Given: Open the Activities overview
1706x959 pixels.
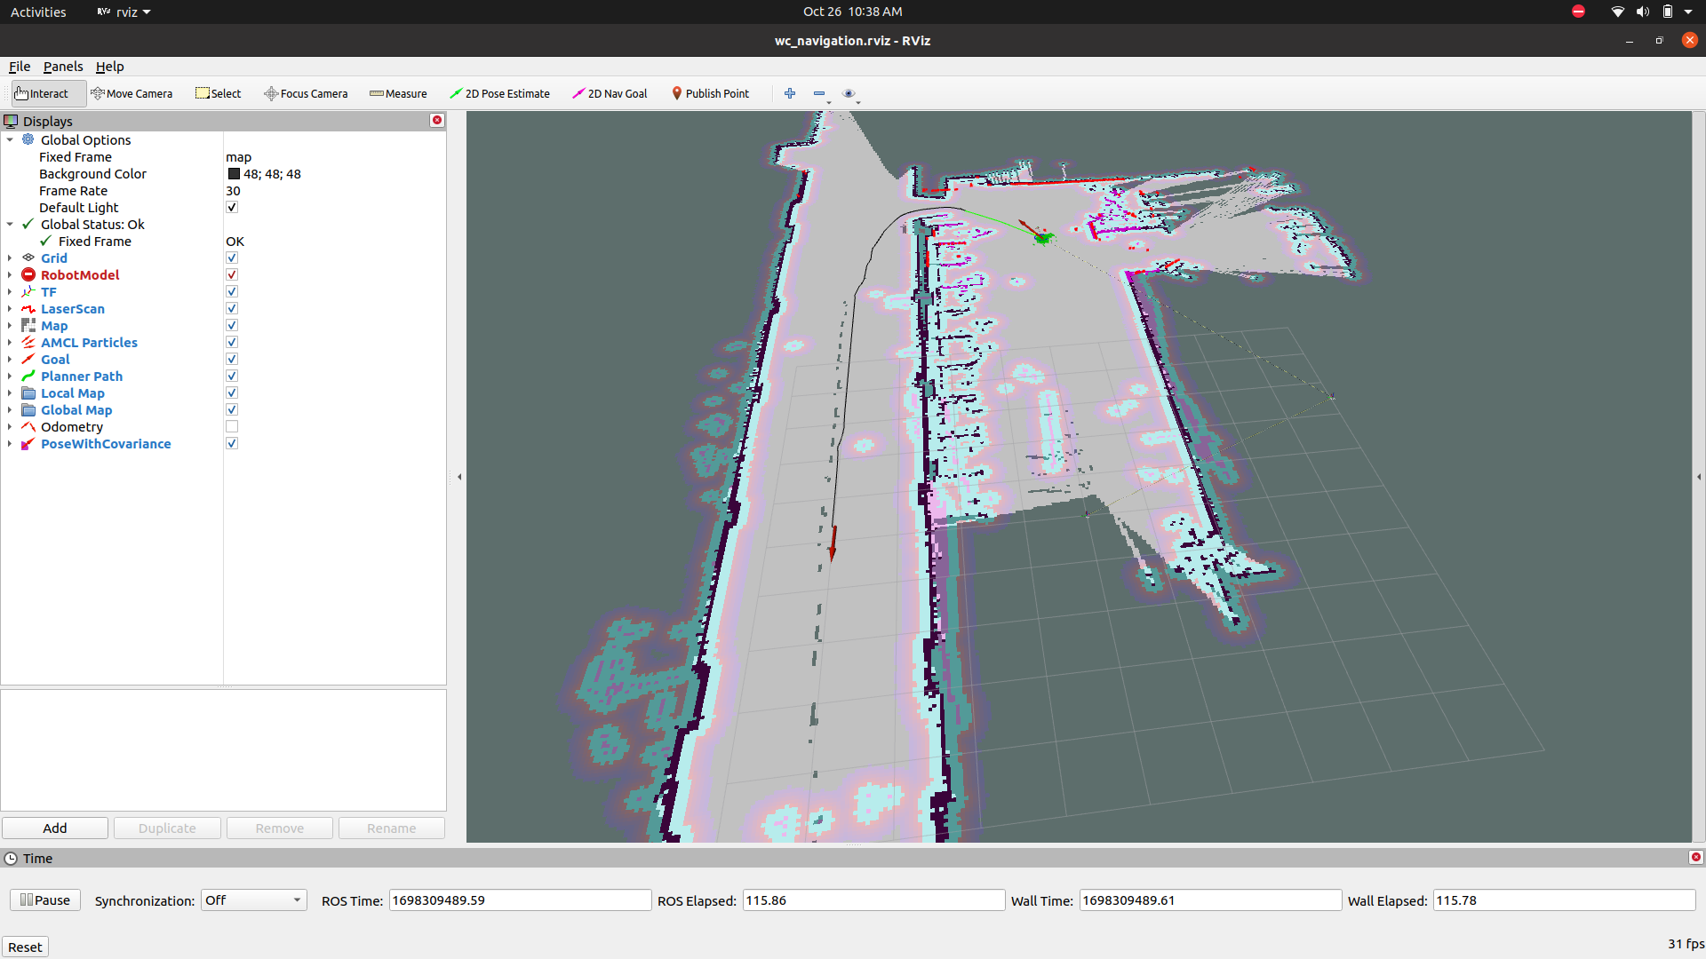Looking at the screenshot, I should [38, 12].
